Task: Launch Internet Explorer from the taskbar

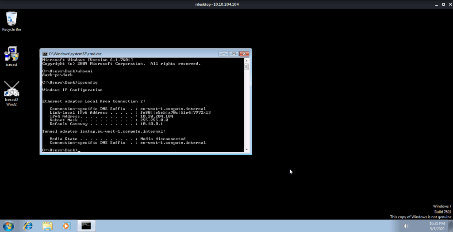Action: [x=28, y=226]
